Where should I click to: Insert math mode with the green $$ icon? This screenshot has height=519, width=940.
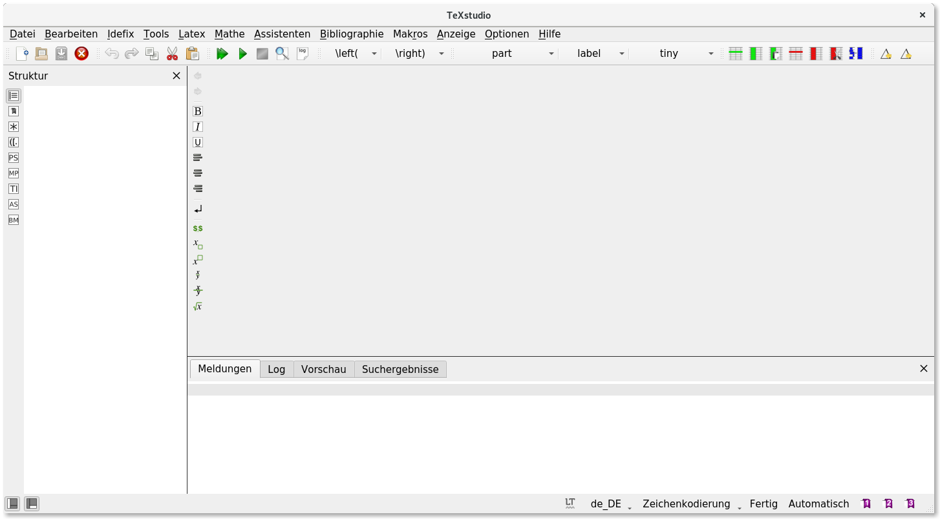[x=198, y=228]
